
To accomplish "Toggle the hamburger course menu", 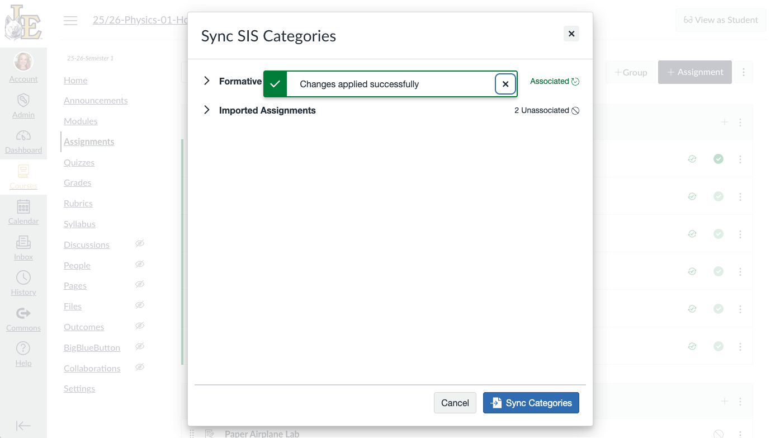I will click(70, 21).
